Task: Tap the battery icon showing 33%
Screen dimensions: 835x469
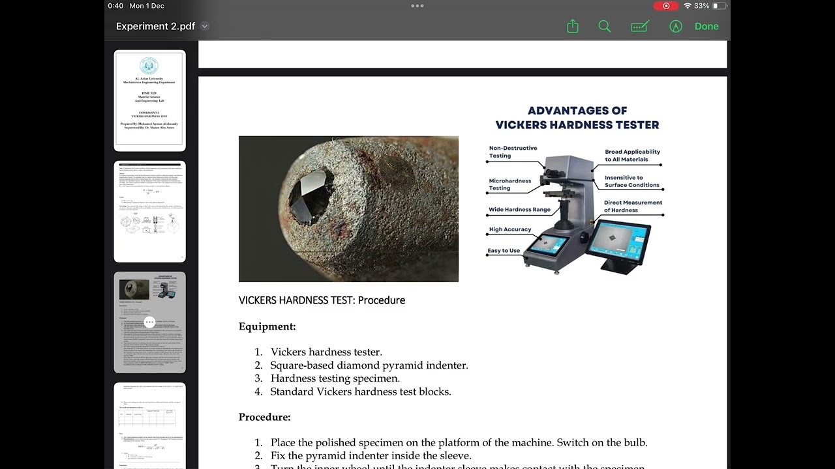Action: coord(720,6)
